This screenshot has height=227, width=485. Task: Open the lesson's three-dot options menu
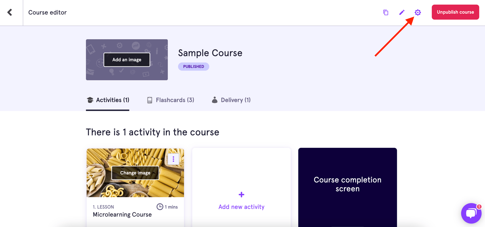coord(173,159)
